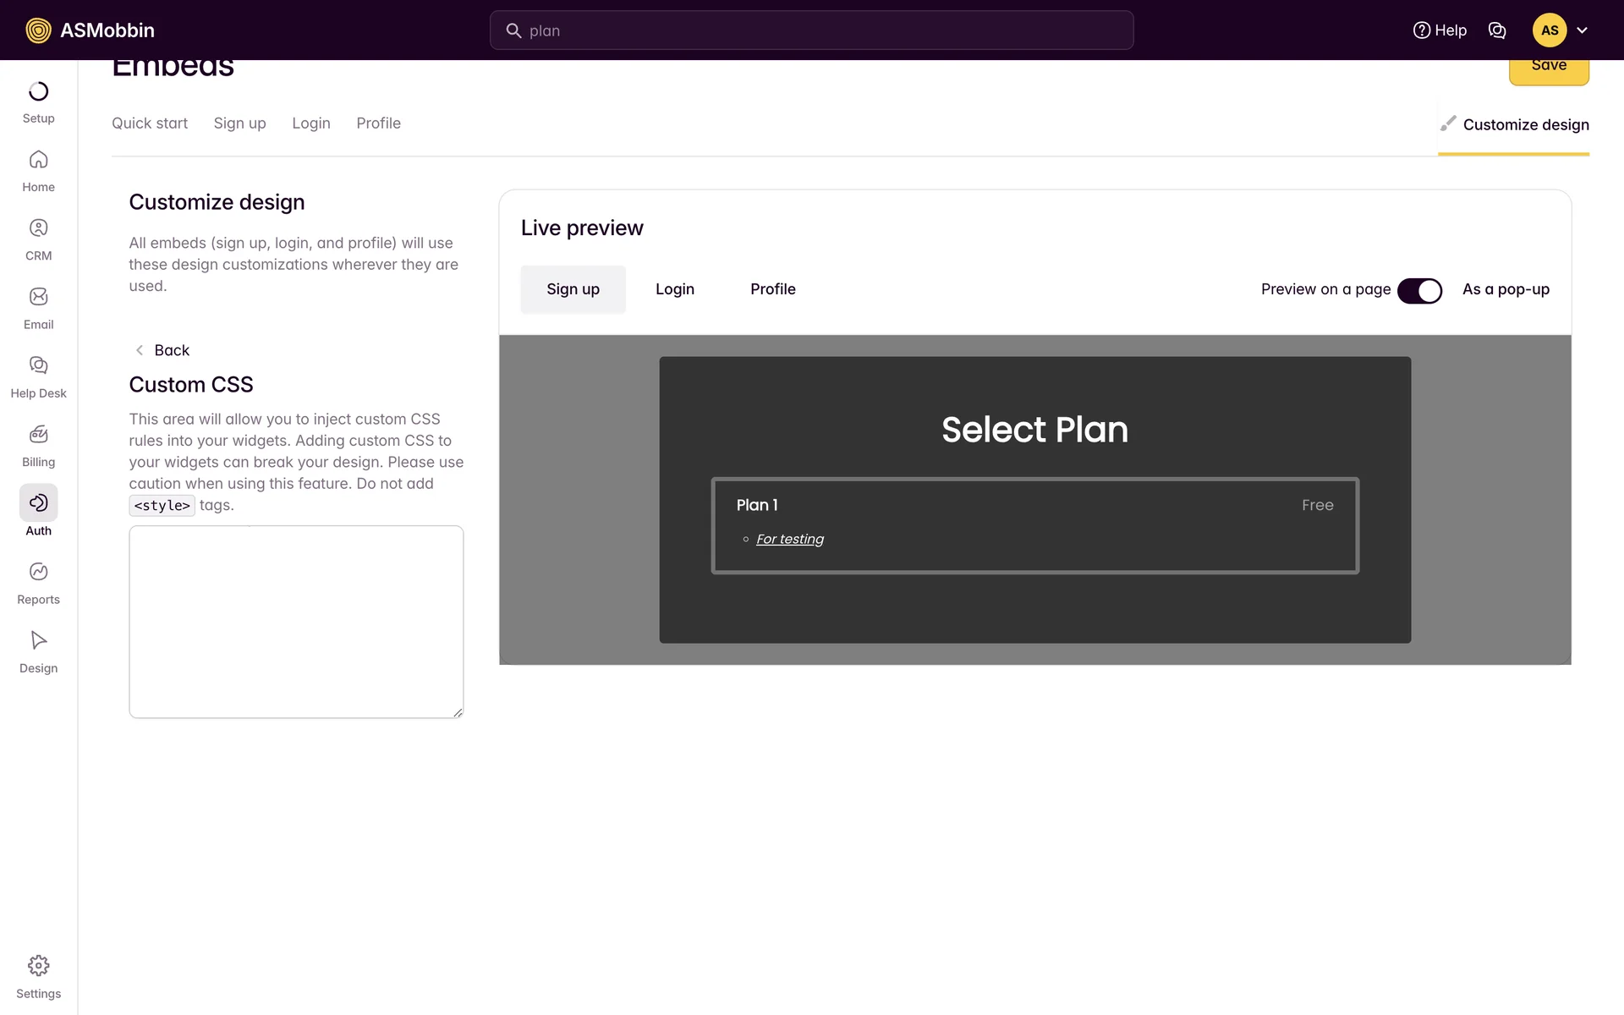This screenshot has width=1624, height=1015.
Task: Show Login tab in Live preview
Action: pyautogui.click(x=674, y=289)
